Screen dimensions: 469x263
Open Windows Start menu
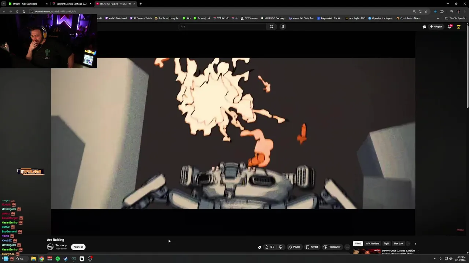tap(5, 259)
